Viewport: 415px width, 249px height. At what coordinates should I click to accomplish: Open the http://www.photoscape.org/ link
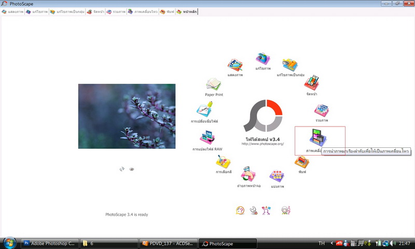262,144
